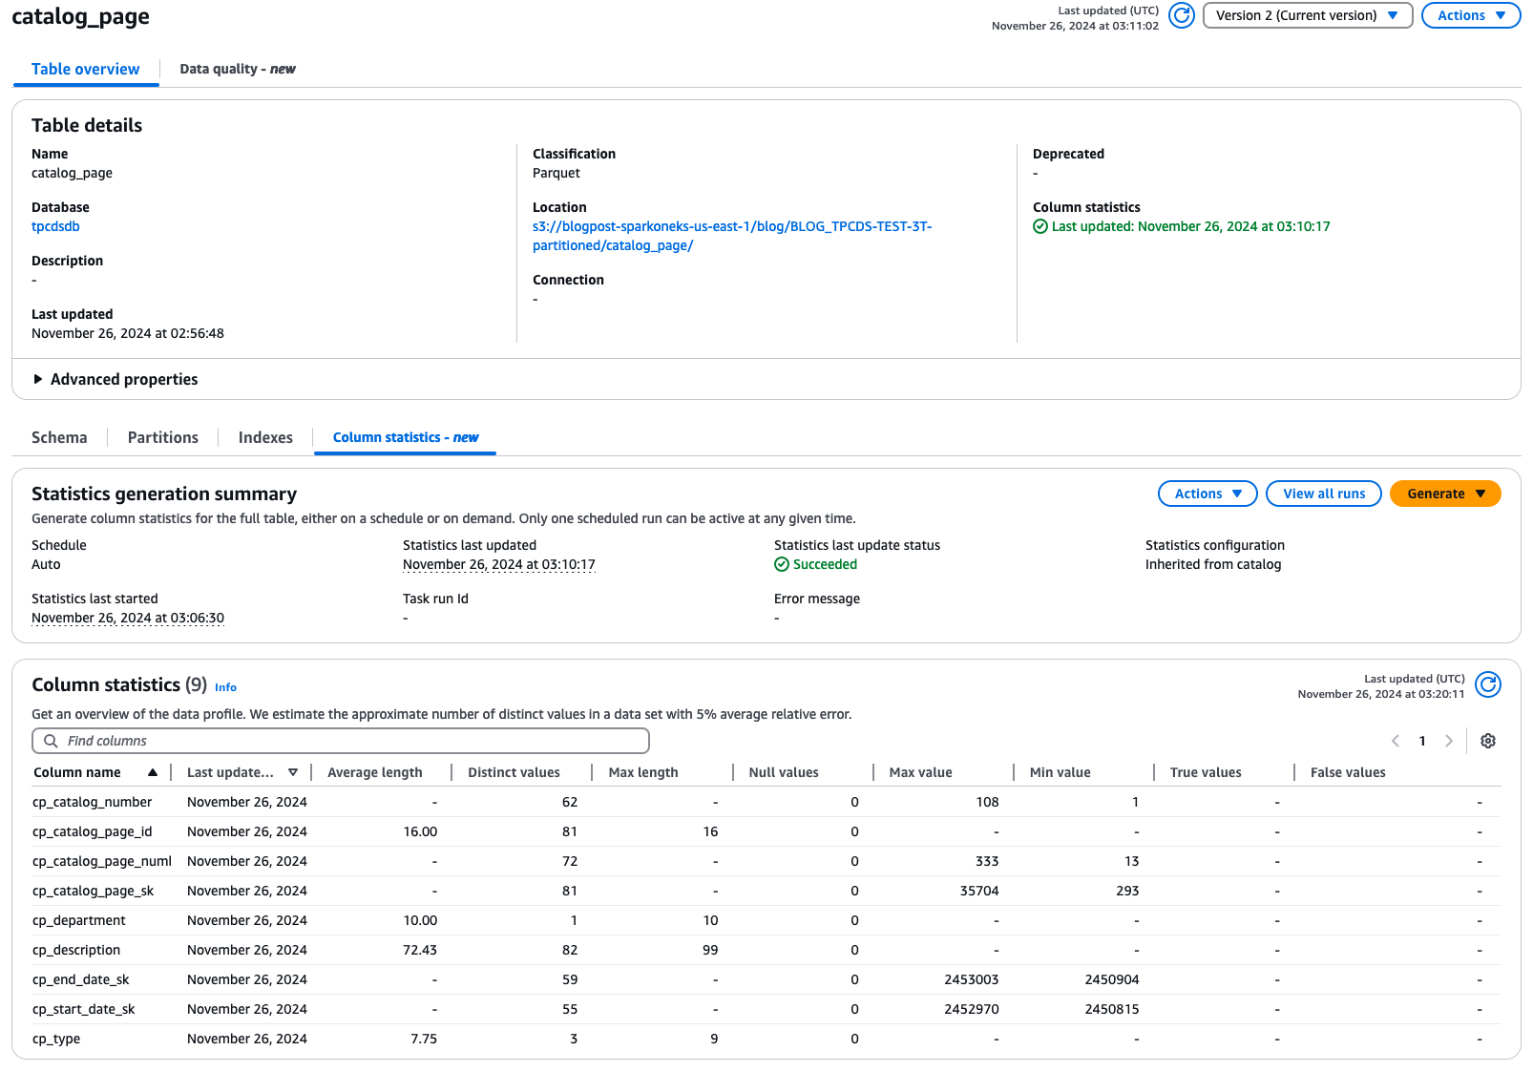Switch to the Partitions tab
Viewport: 1533px width, 1072px height.
162,437
